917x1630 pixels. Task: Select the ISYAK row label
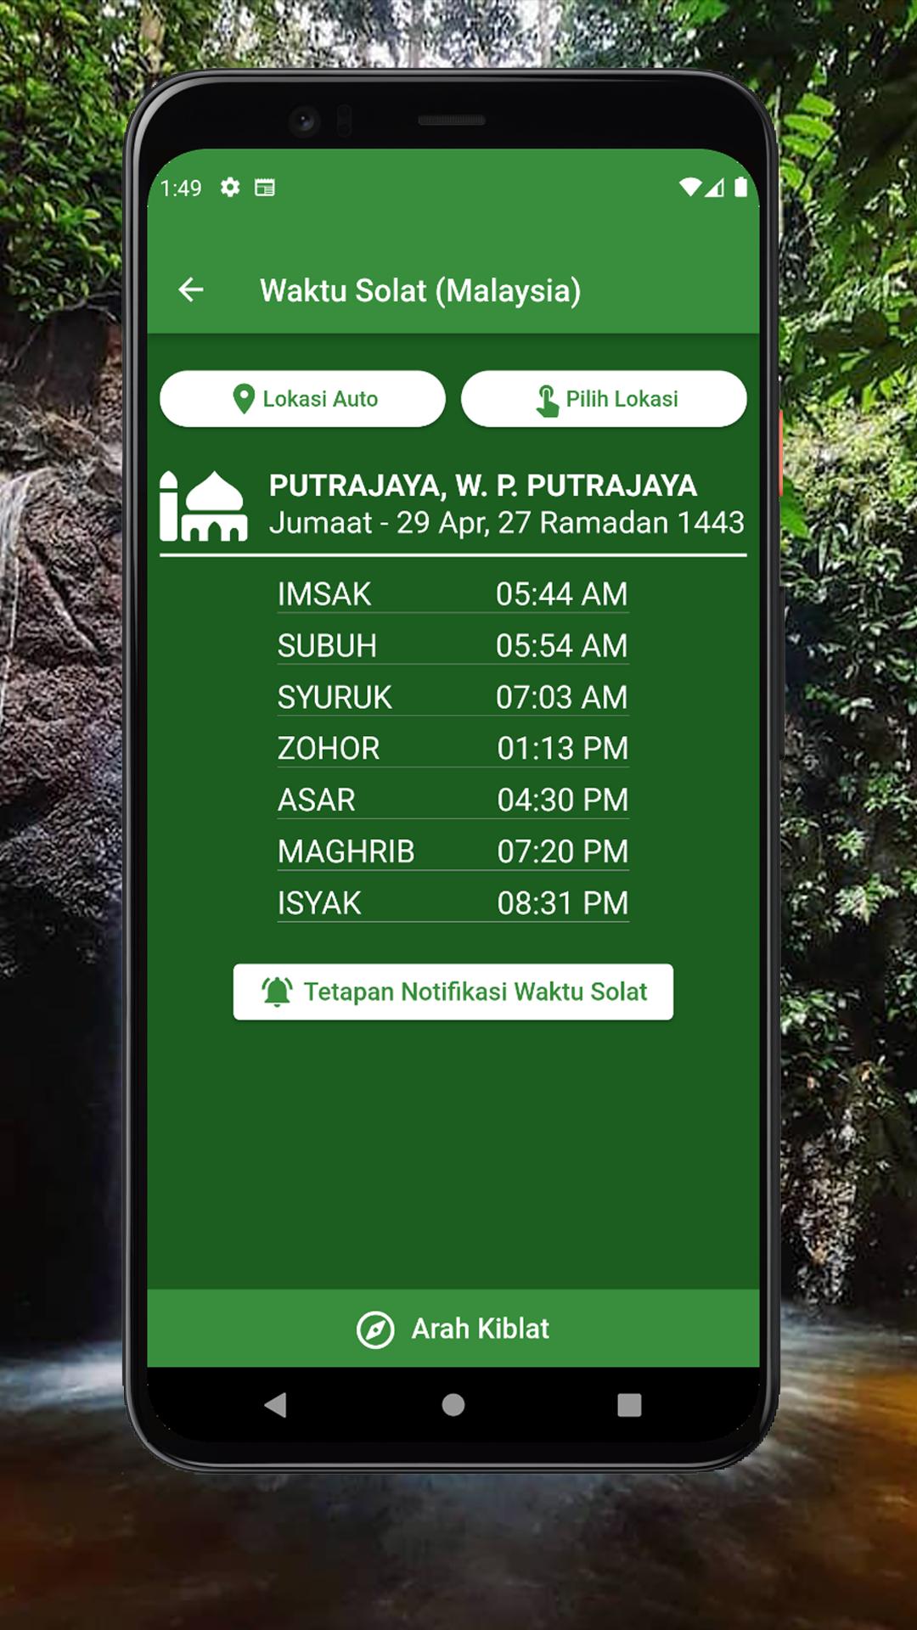(x=319, y=903)
